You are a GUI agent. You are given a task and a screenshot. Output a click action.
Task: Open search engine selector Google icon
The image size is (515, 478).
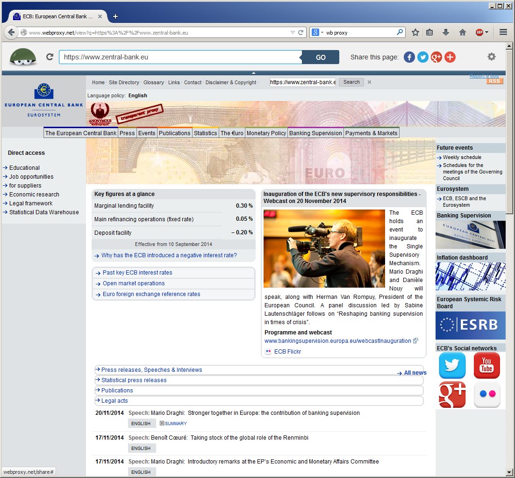click(317, 33)
